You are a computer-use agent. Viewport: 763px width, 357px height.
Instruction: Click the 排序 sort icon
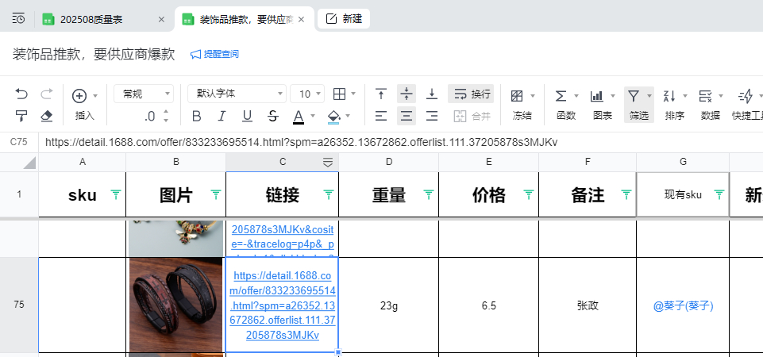[x=669, y=96]
